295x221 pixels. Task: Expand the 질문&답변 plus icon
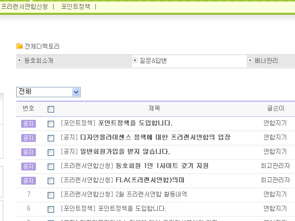(x=135, y=60)
